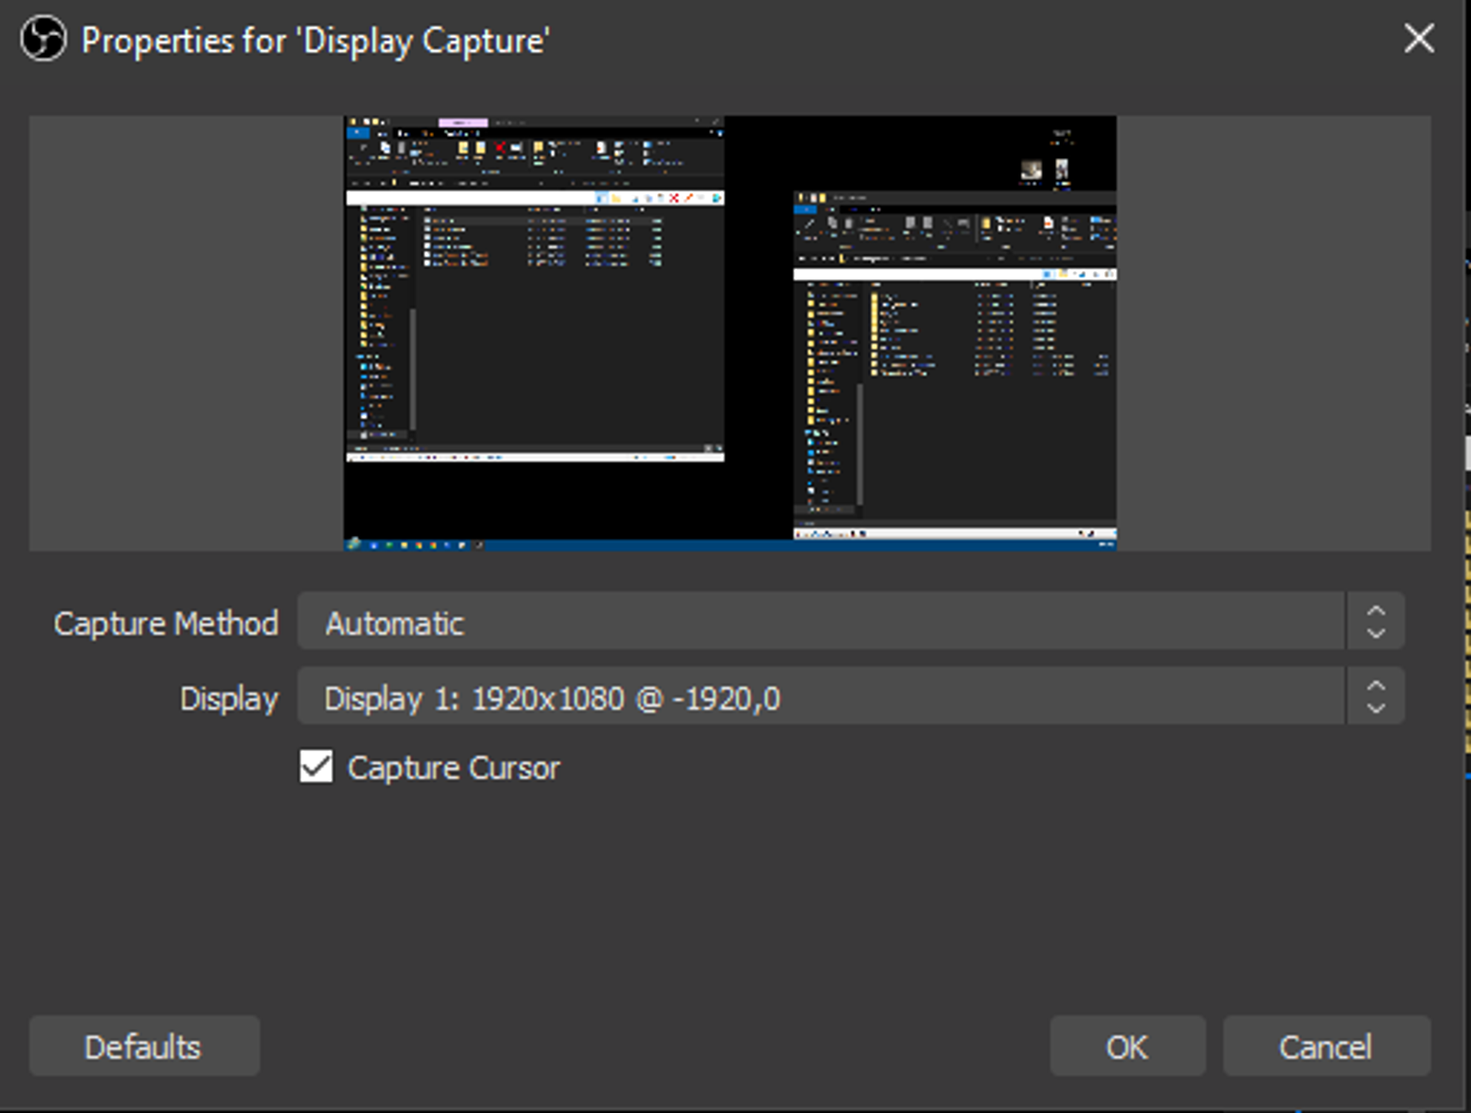Close the Display Capture properties window
This screenshot has height=1113, width=1471.
click(x=1419, y=39)
